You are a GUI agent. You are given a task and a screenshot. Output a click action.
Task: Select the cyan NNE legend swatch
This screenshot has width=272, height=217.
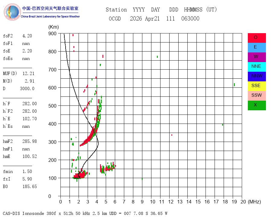257,67
